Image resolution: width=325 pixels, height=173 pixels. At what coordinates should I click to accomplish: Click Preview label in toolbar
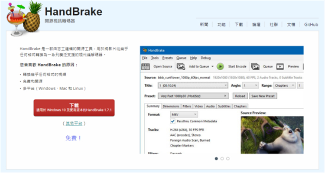(293, 67)
